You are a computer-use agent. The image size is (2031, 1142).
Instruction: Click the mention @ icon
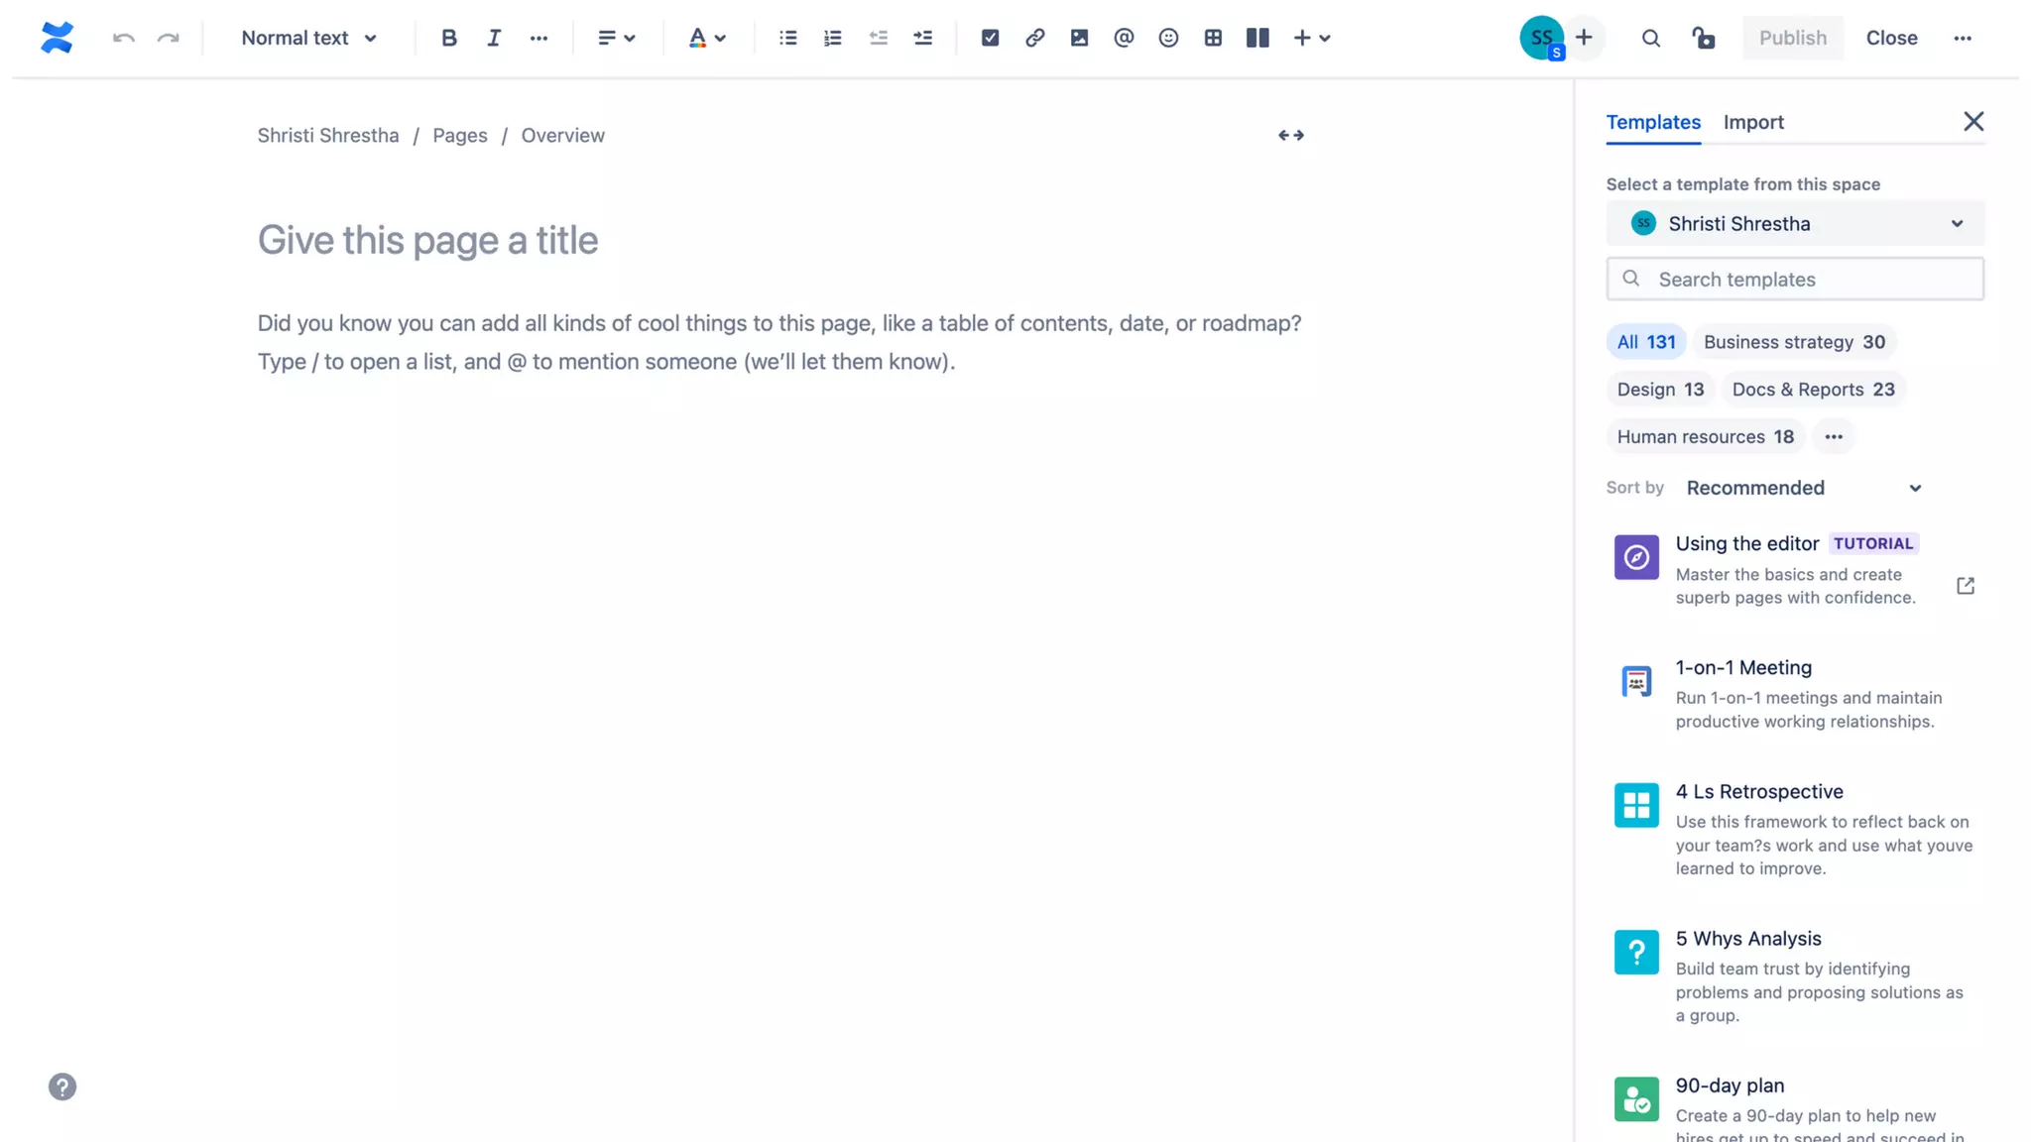(x=1124, y=38)
